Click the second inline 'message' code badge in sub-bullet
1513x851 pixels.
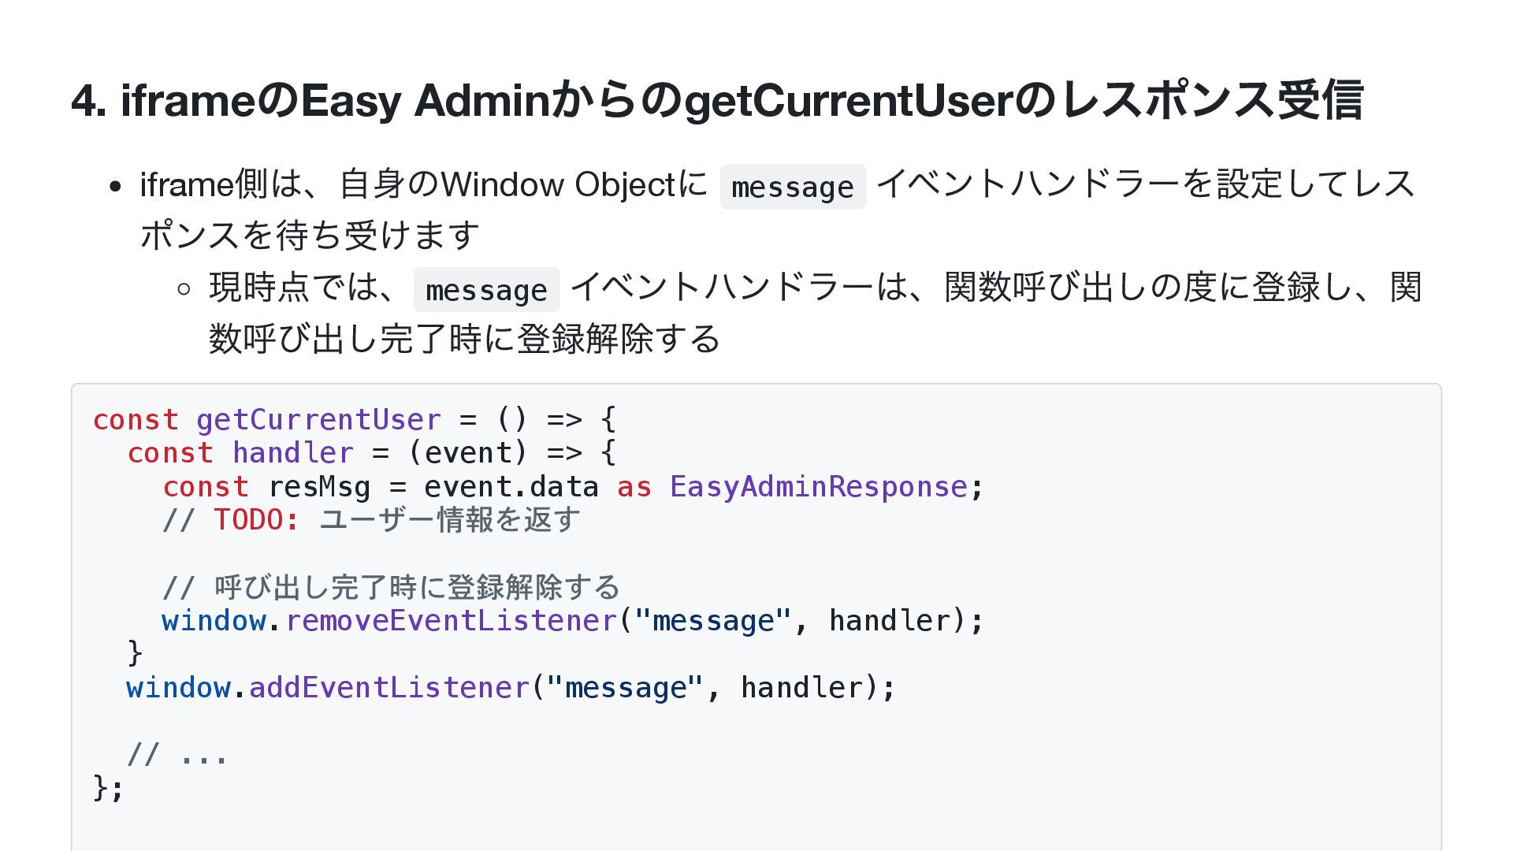pyautogui.click(x=486, y=290)
